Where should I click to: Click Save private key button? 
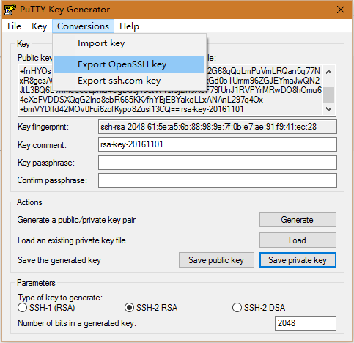tap(298, 260)
